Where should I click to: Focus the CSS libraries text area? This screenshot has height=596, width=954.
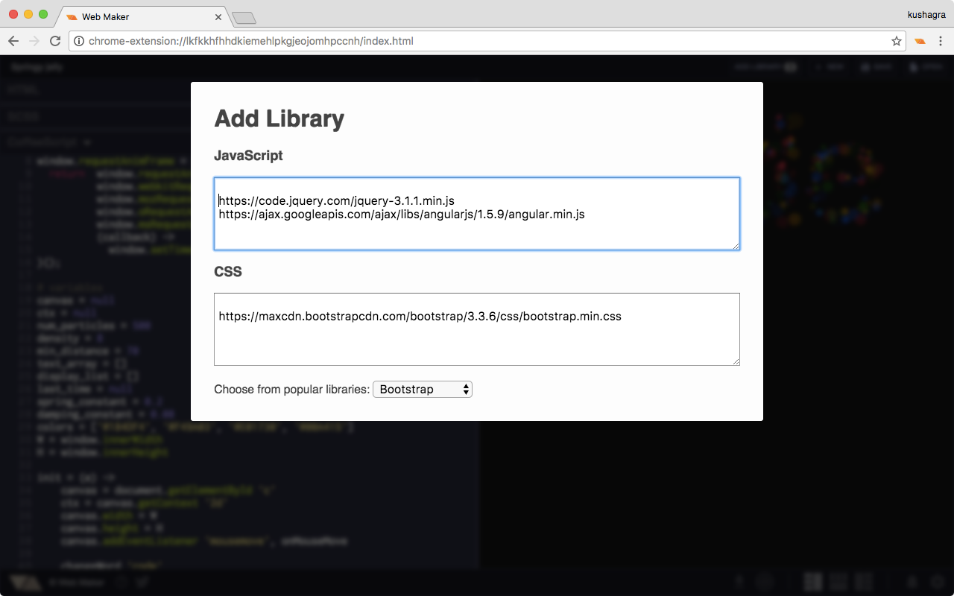pyautogui.click(x=477, y=329)
